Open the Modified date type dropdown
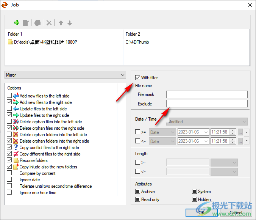The height and width of the screenshot is (220, 256). pos(207,122)
